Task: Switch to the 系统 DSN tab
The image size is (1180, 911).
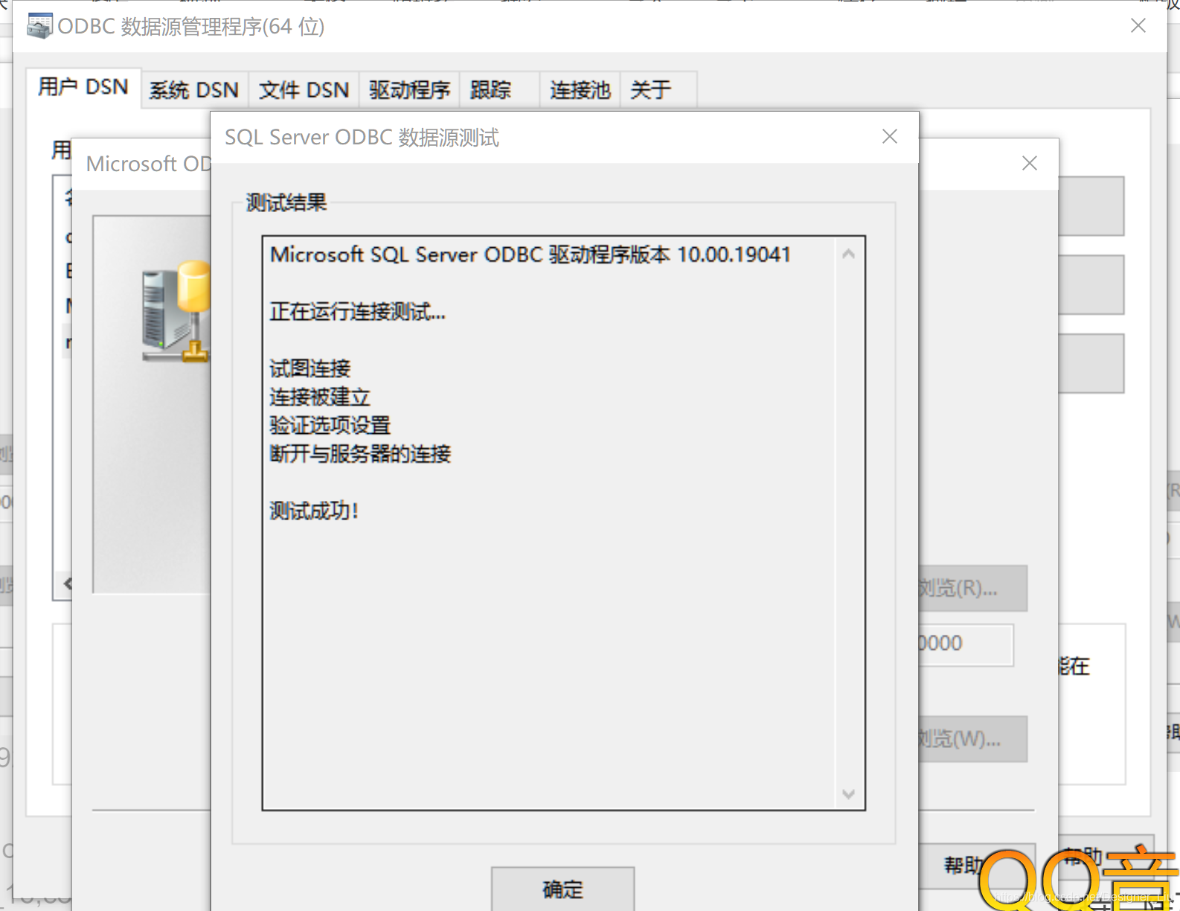Action: [x=193, y=90]
